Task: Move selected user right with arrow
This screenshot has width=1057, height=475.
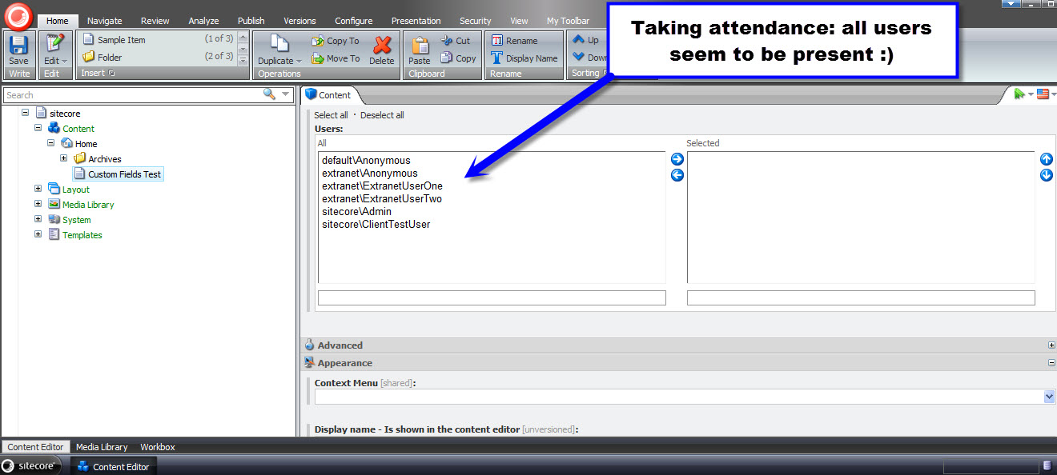Action: tap(677, 159)
